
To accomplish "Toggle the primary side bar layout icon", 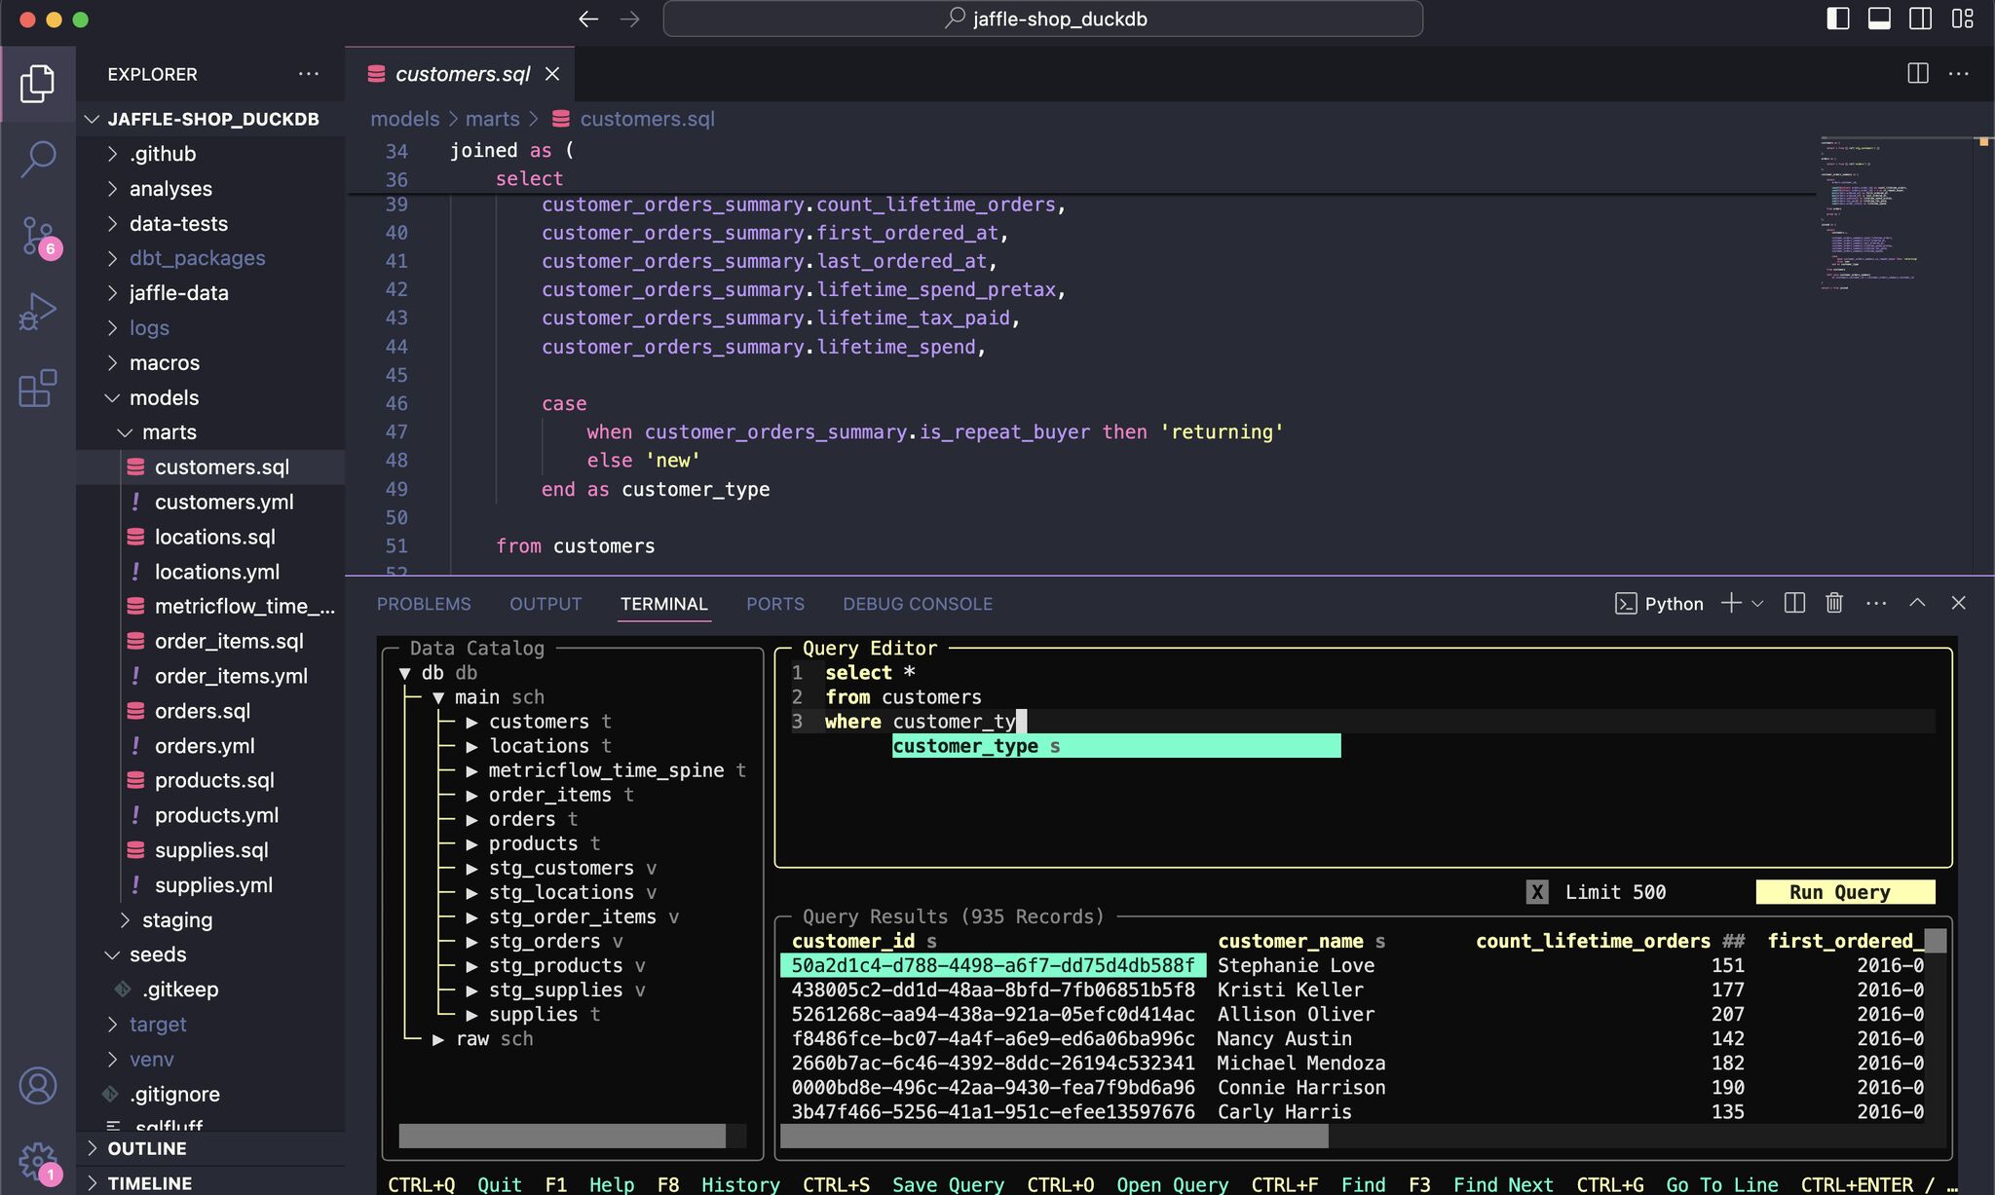I will click(1837, 19).
